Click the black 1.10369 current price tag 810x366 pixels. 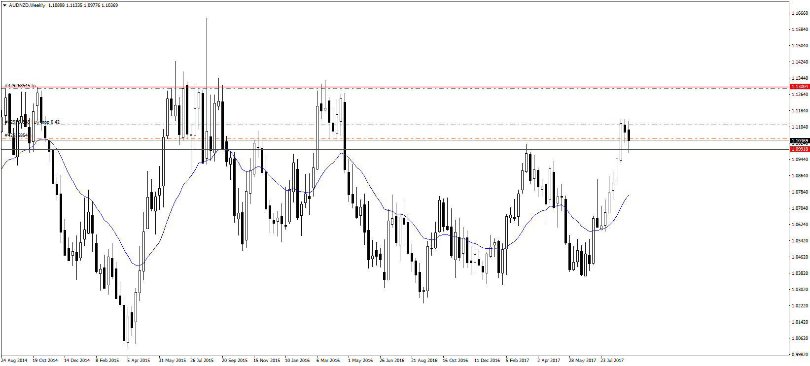click(799, 141)
